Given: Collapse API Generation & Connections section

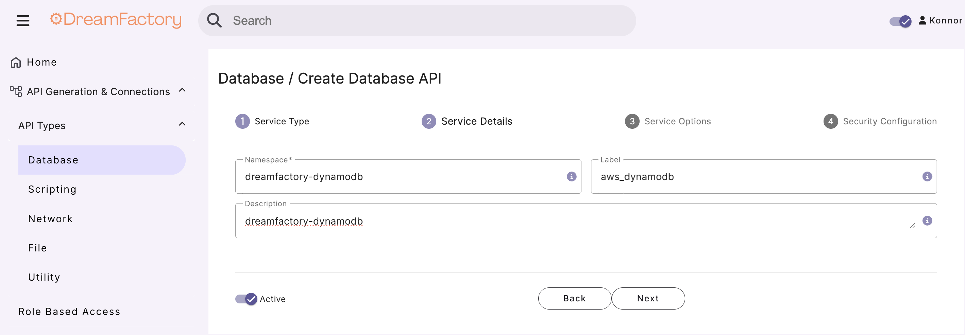Looking at the screenshot, I should pos(183,90).
